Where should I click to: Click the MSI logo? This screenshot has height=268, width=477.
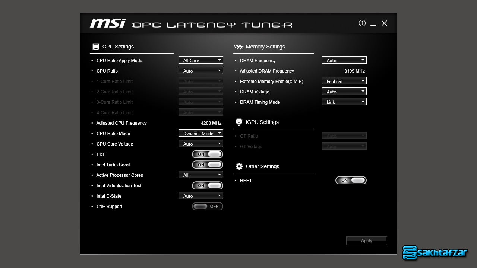(x=108, y=23)
